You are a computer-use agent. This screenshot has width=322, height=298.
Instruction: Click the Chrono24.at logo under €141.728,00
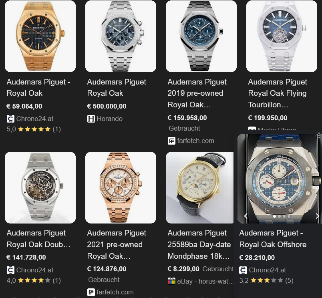click(10, 270)
